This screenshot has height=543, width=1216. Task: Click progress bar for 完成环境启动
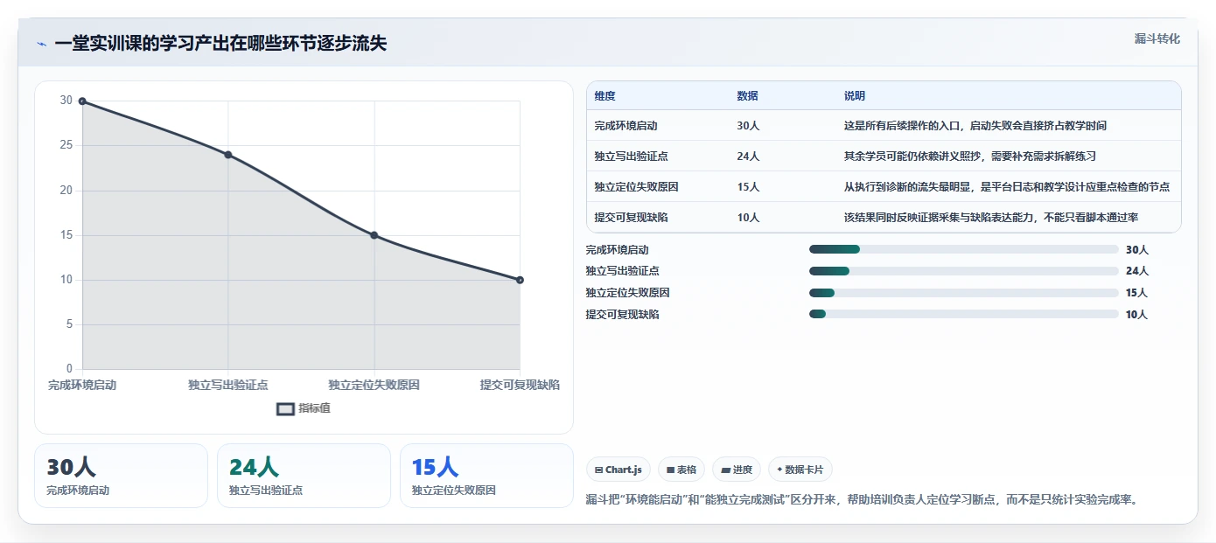coord(964,250)
